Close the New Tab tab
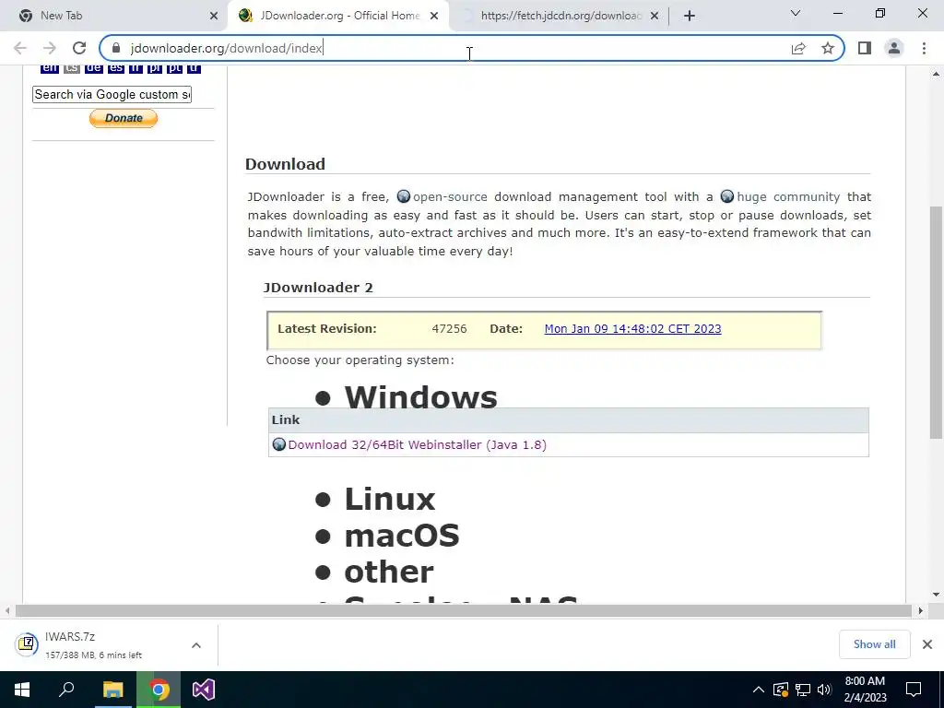The image size is (944, 708). 214,16
